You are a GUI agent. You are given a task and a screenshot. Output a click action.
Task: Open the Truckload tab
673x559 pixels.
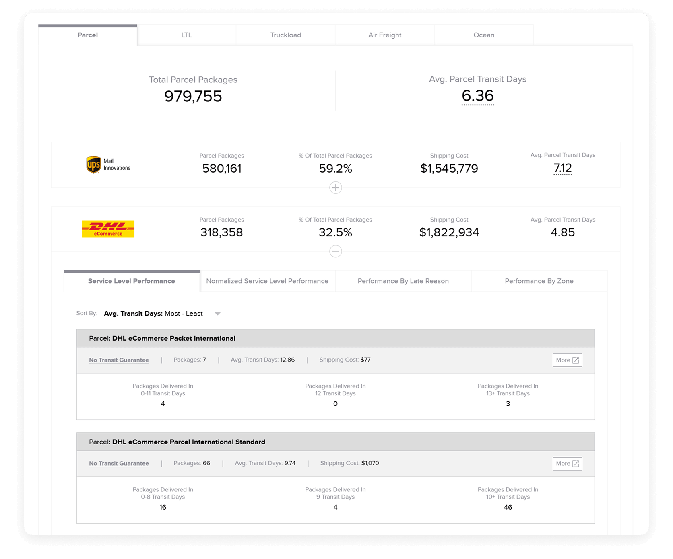[x=286, y=35]
